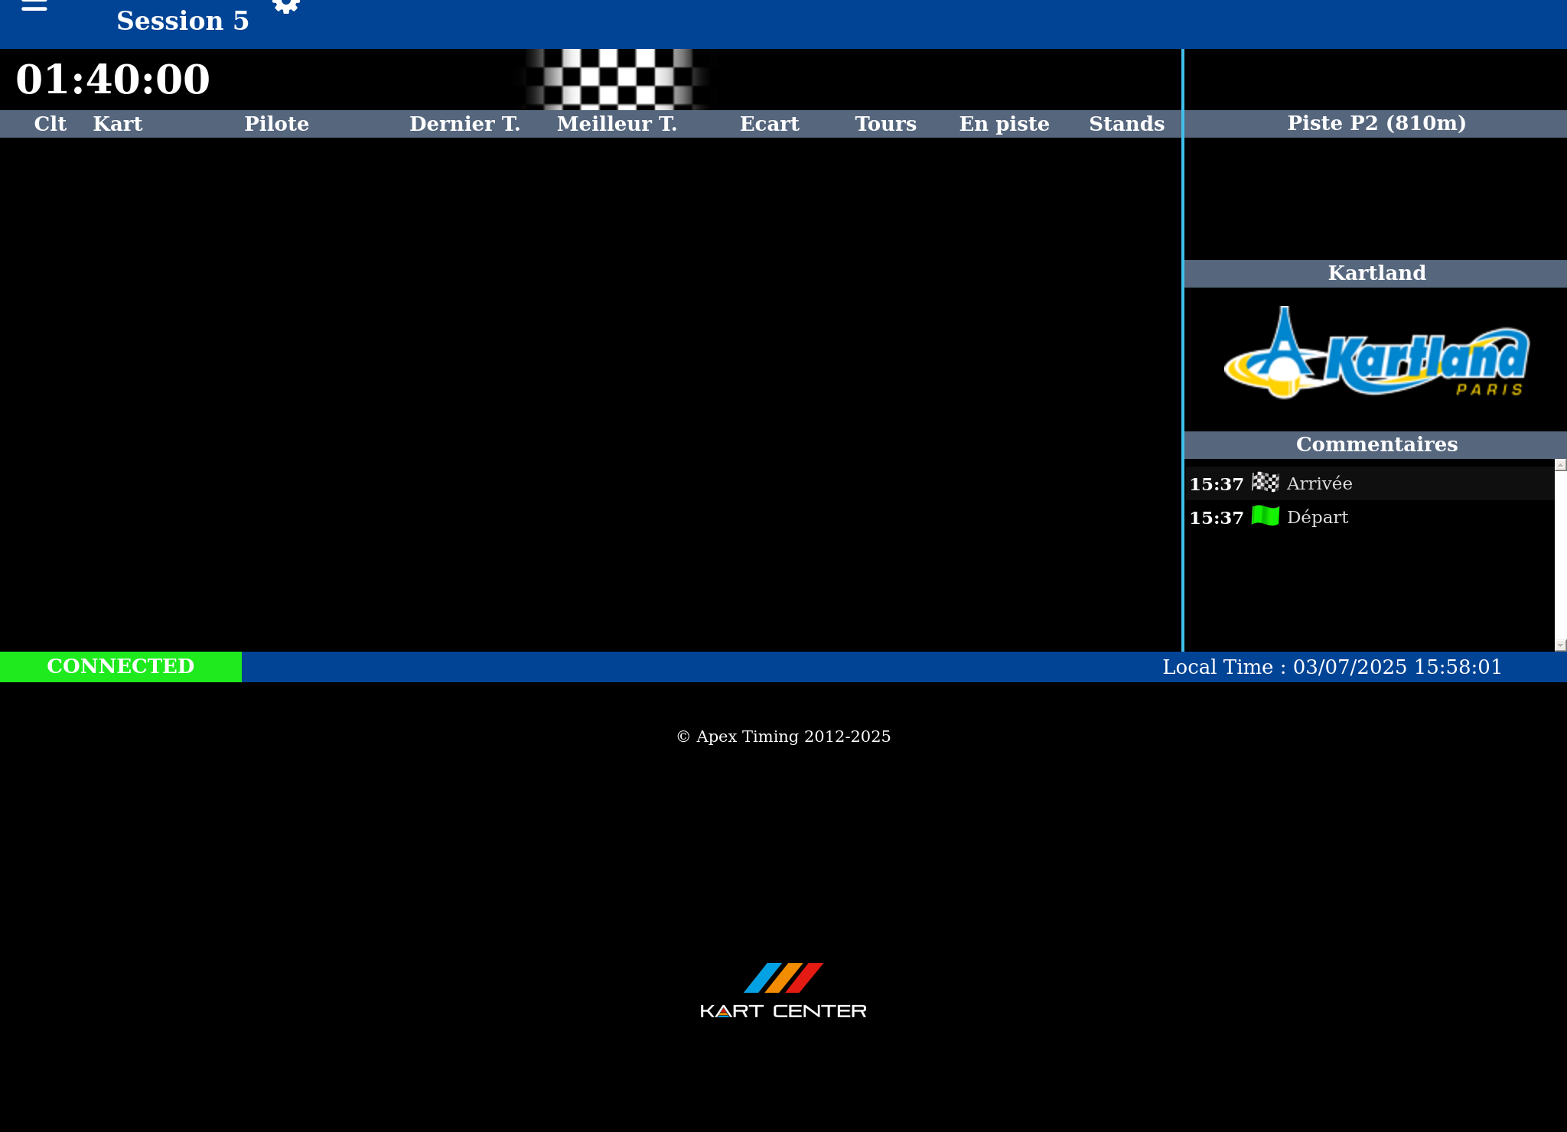Click the checkered flag beside Arrivée
Viewport: 1567px width, 1132px height.
1265,483
